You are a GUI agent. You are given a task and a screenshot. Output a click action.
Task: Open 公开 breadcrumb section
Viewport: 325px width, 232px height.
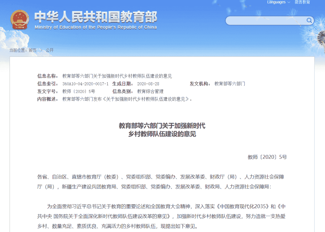[50, 50]
